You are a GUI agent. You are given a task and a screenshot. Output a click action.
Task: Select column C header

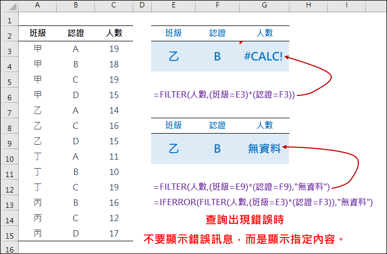[x=113, y=5]
